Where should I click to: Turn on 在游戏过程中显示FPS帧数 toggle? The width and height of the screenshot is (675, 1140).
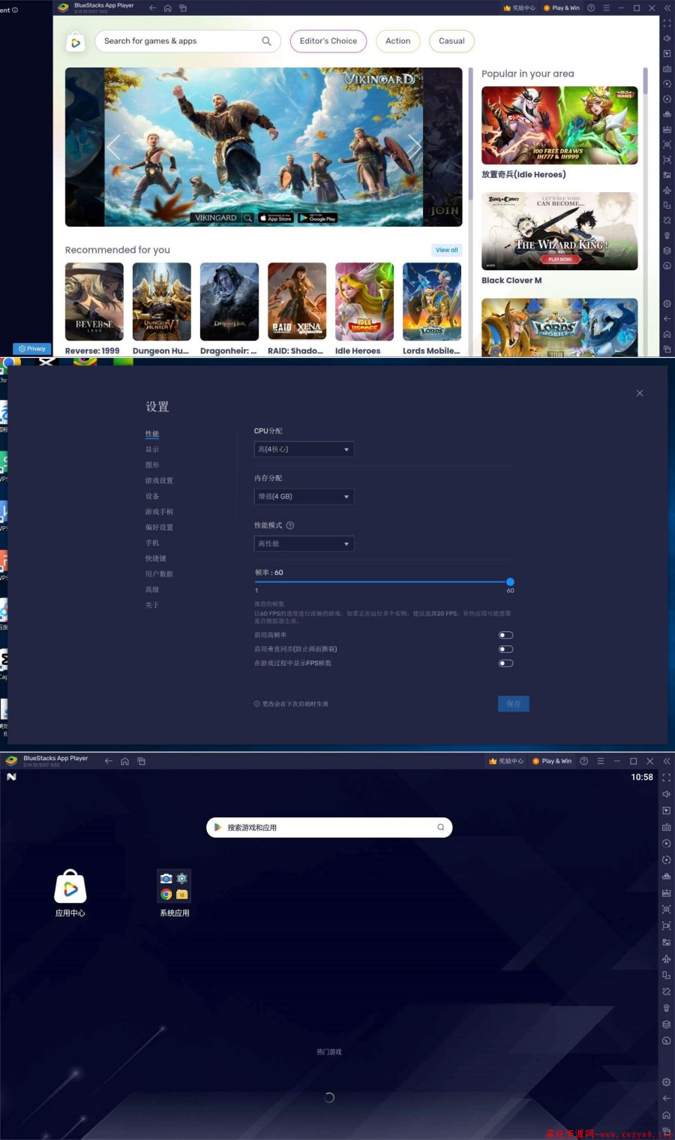506,663
